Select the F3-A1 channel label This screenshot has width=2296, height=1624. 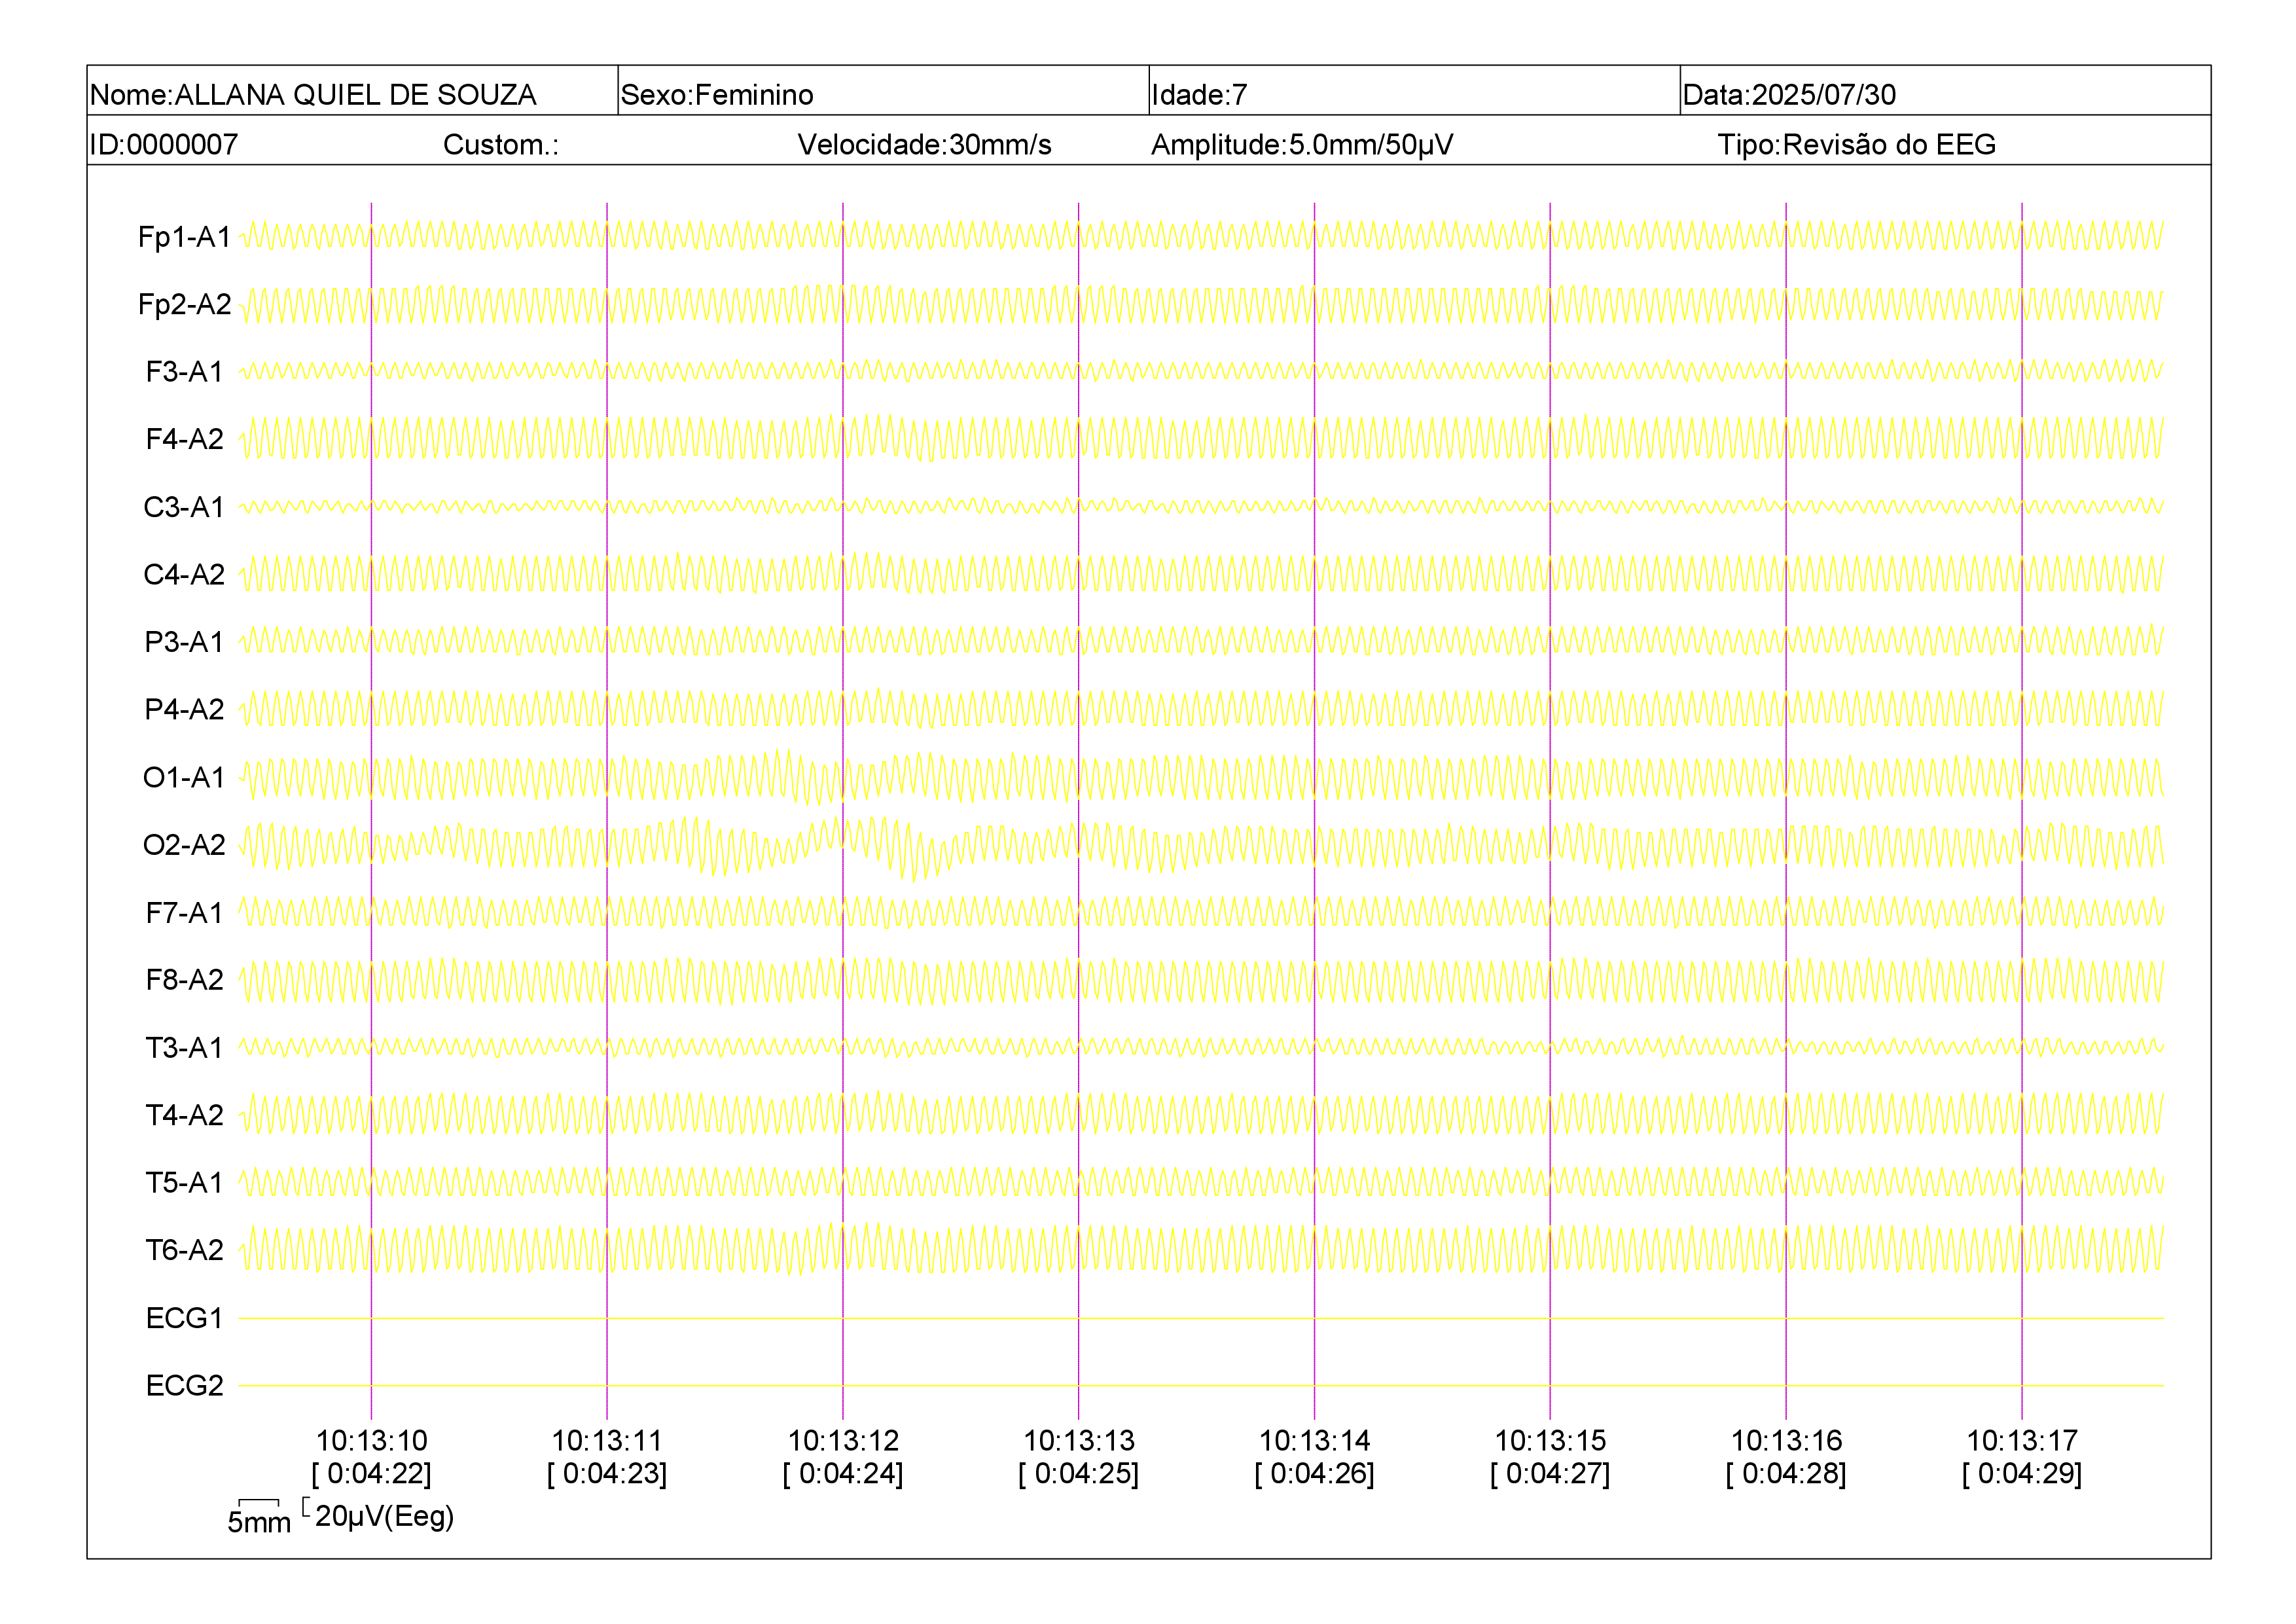click(x=185, y=372)
